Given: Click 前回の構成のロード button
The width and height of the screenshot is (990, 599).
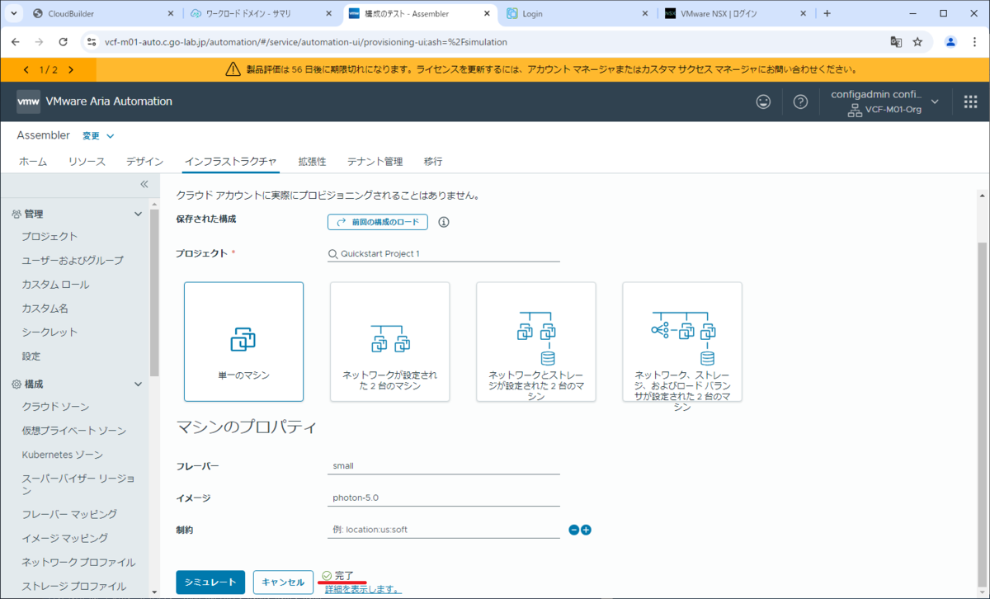Looking at the screenshot, I should 378,222.
